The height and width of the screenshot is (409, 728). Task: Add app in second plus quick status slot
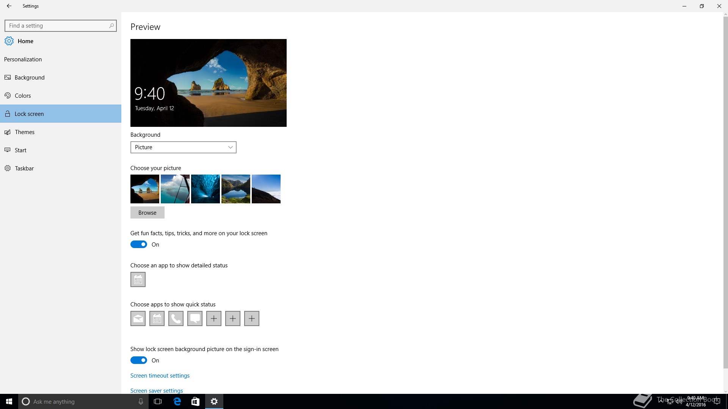point(233,318)
